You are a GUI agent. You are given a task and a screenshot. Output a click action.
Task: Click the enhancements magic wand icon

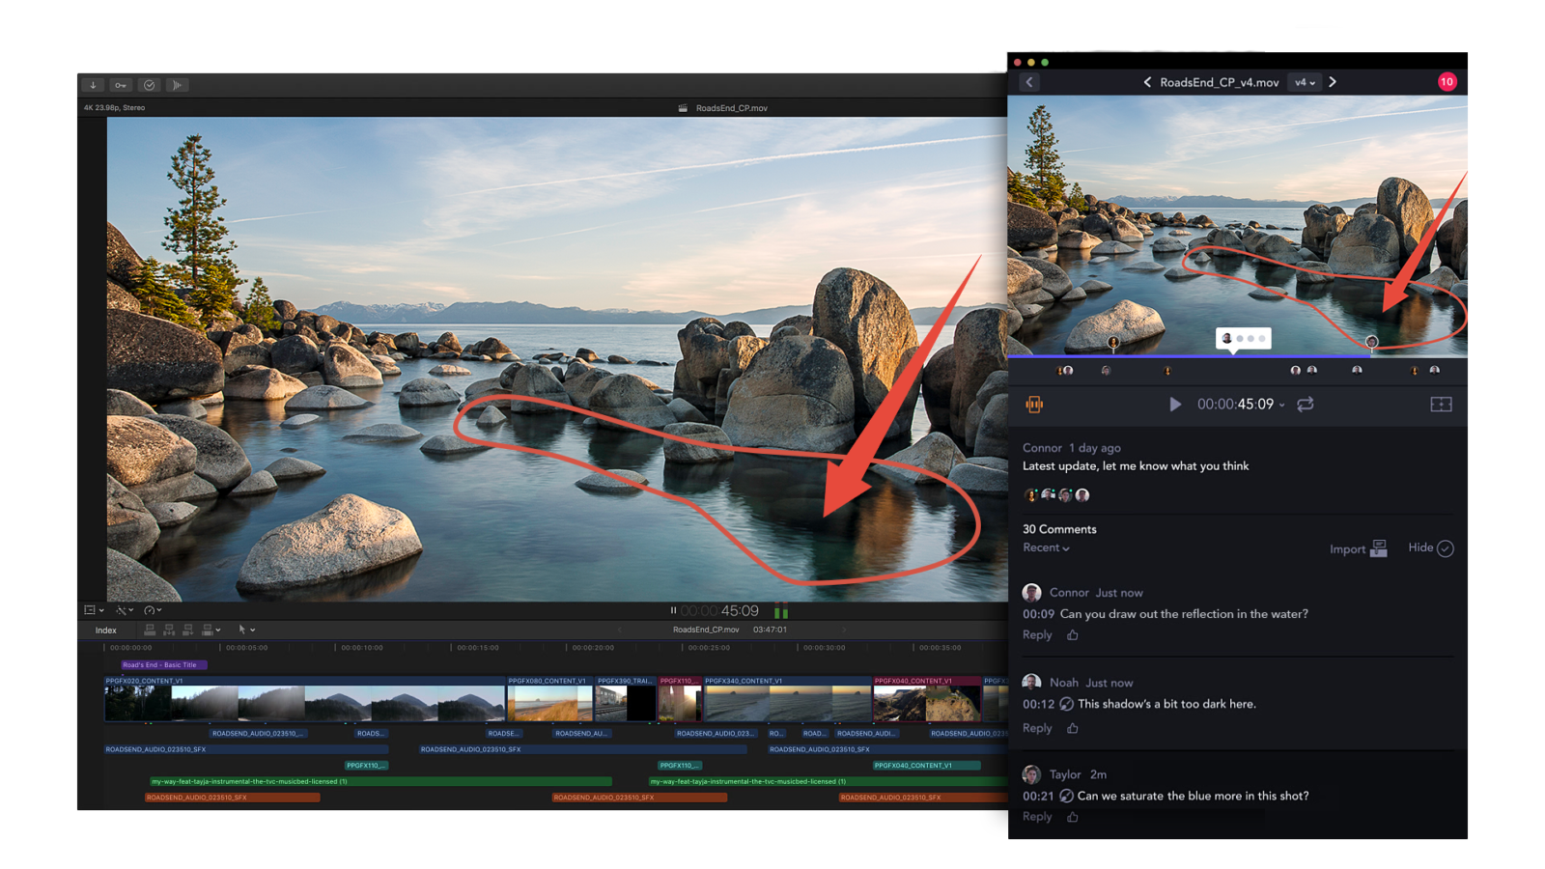pyautogui.click(x=124, y=609)
